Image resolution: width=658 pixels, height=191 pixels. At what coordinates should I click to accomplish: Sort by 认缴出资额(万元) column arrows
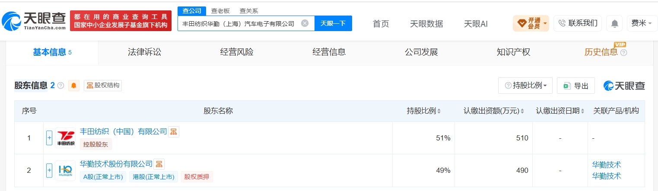coord(523,111)
